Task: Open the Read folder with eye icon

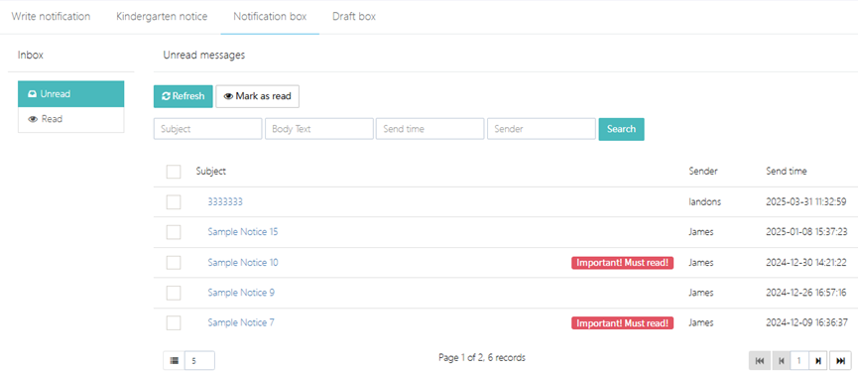Action: click(71, 119)
